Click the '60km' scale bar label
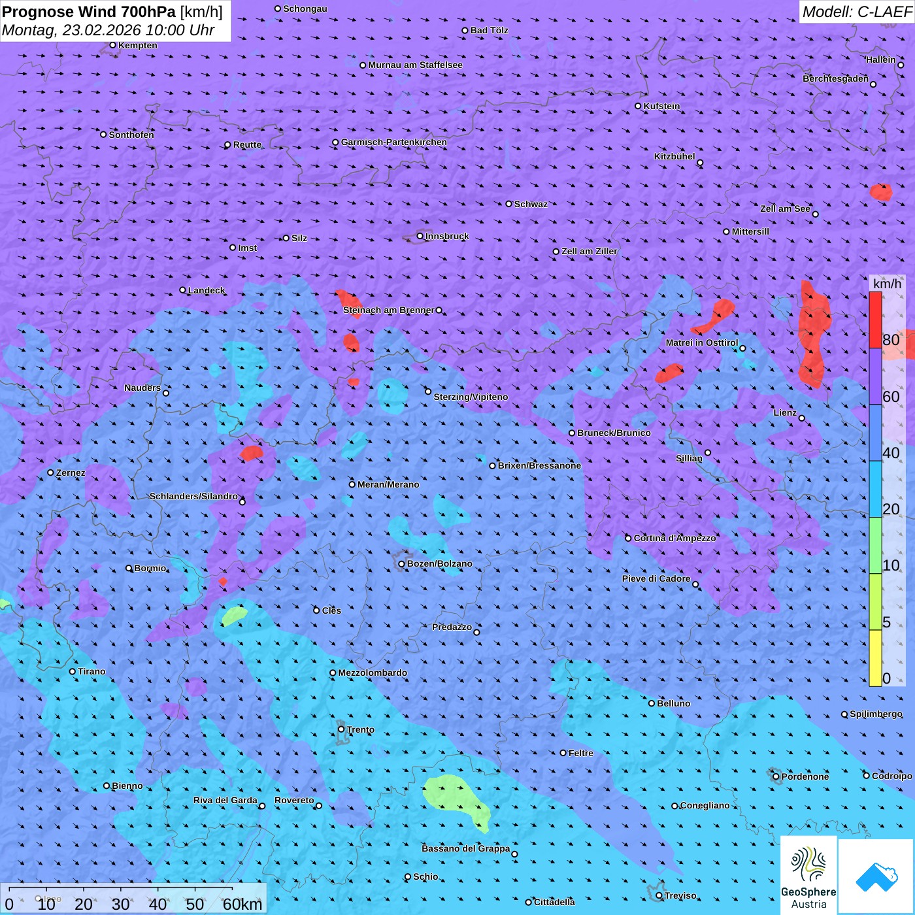915x915 pixels. [x=242, y=904]
